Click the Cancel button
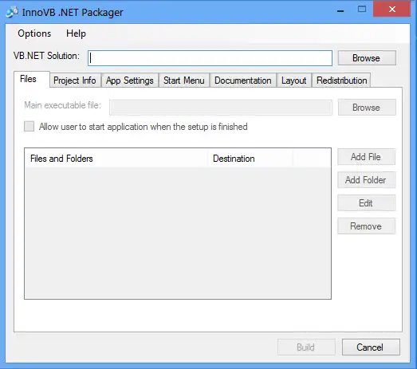Screen dimensions: 417x369 click(x=371, y=347)
